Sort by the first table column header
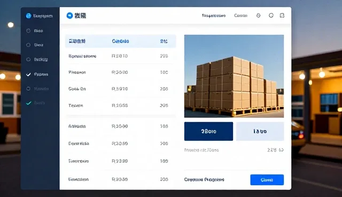 click(x=77, y=41)
